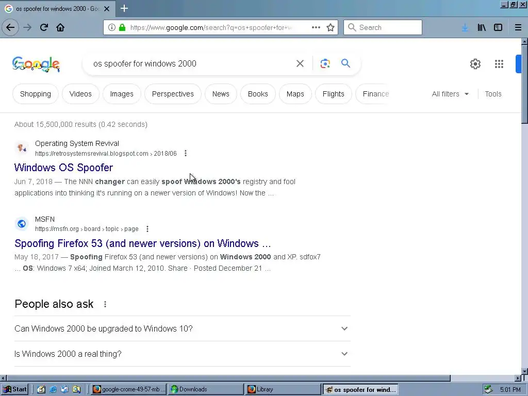Open Google quick settings gear
Viewport: 528px width, 396px height.
[475, 64]
